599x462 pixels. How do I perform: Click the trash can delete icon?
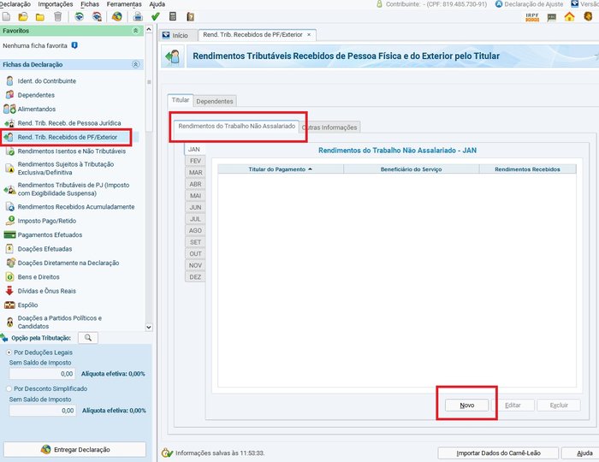coord(57,16)
